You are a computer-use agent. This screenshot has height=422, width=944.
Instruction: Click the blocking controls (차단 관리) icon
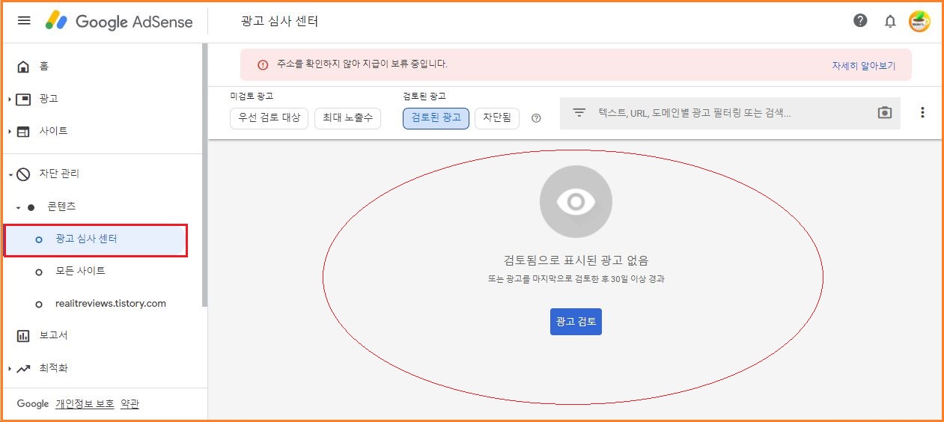[23, 174]
